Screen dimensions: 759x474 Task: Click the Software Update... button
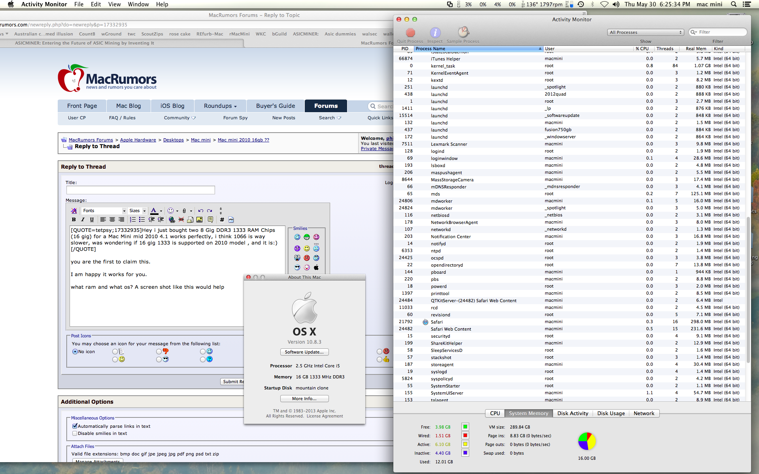point(304,352)
